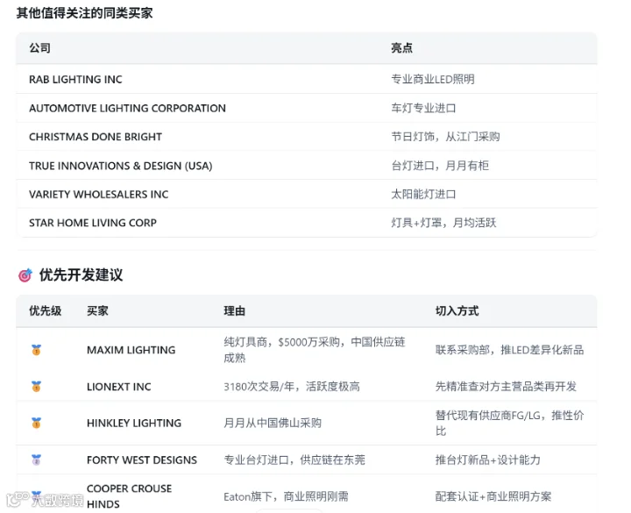Click the silver medal icon for FORTY WEST DESIGNS
631x513 pixels.
[36, 460]
